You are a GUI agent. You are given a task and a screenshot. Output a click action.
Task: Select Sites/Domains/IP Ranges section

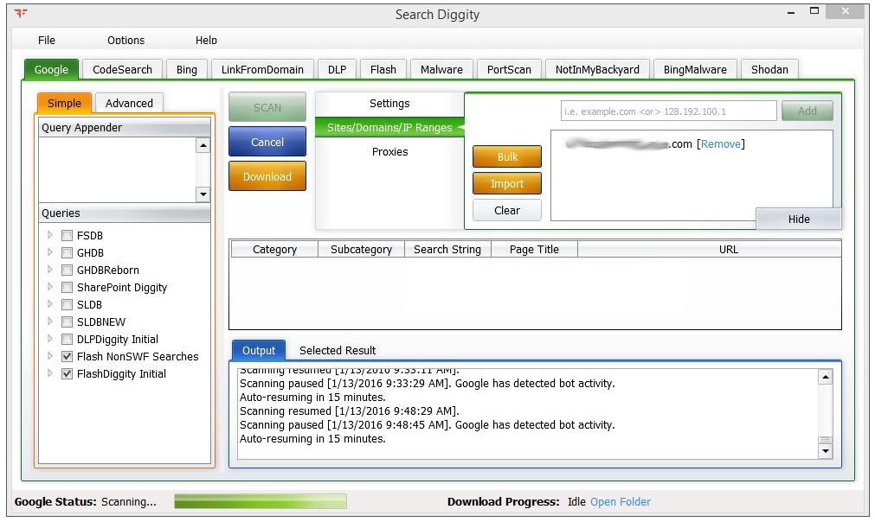point(389,128)
